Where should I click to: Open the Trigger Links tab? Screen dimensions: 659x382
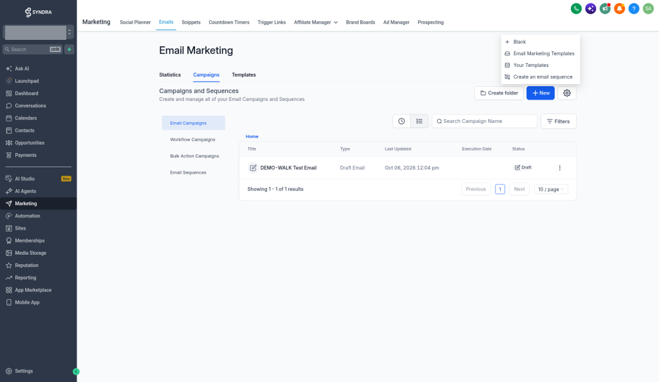click(272, 23)
